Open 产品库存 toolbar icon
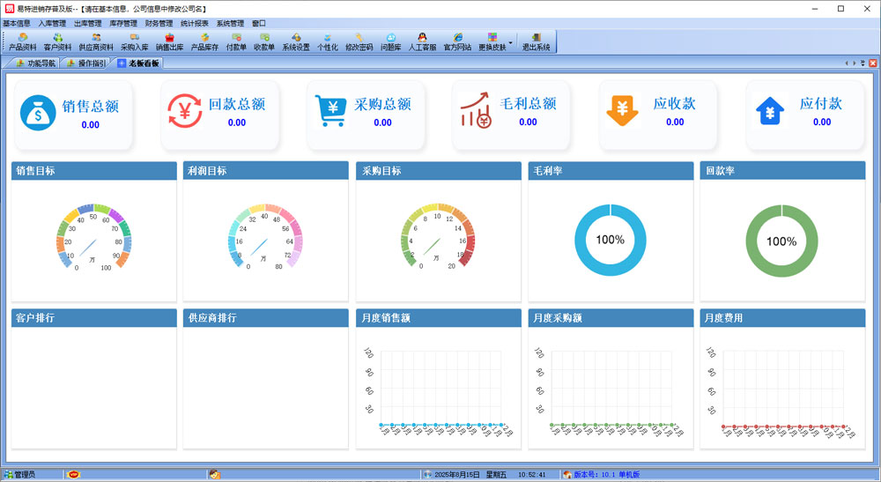The width and height of the screenshot is (881, 482). [204, 41]
